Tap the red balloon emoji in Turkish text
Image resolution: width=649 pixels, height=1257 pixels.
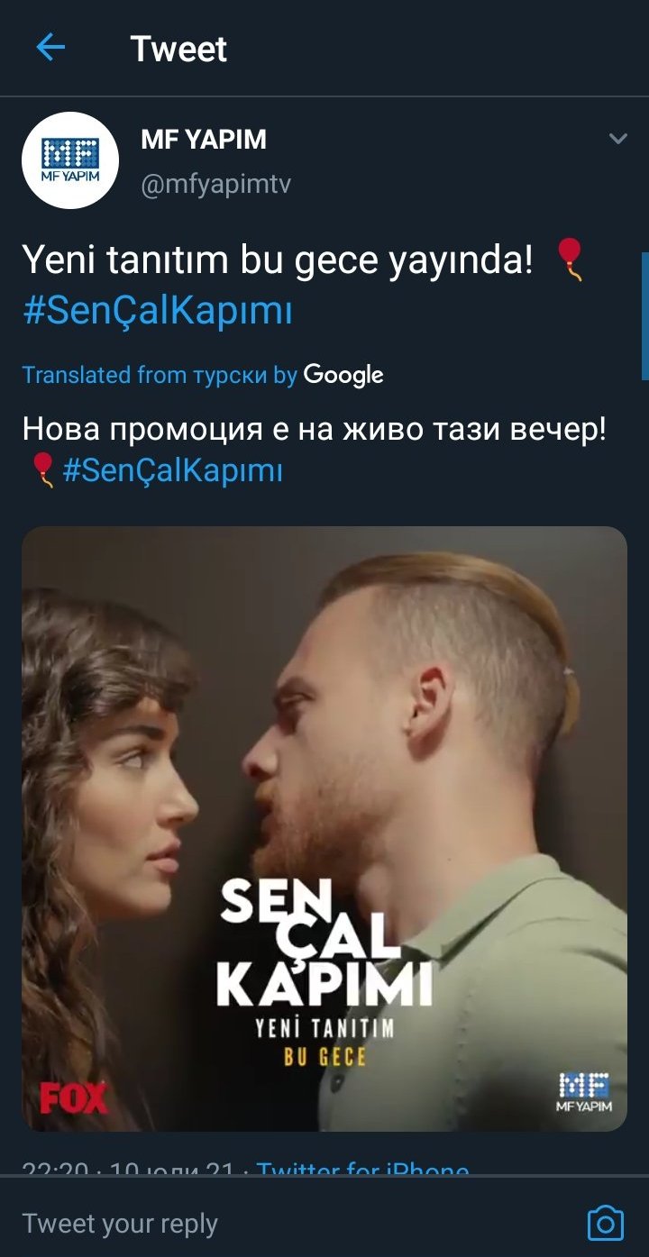click(570, 260)
